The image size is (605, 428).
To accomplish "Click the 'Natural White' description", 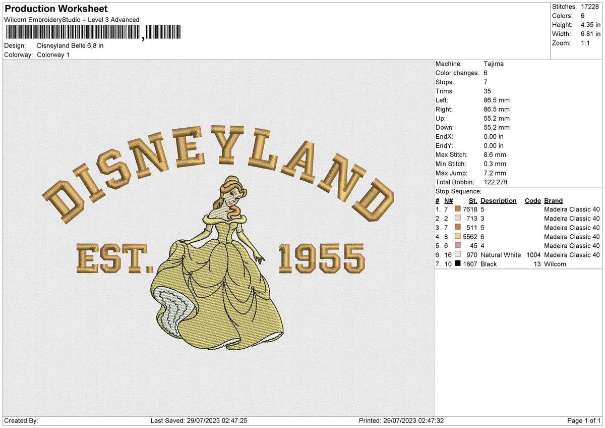I will point(501,254).
